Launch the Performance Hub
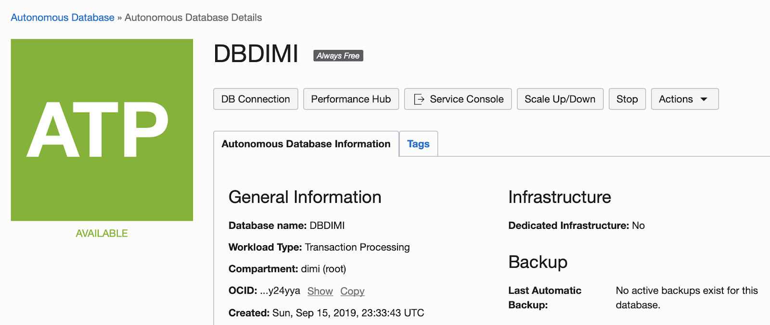The height and width of the screenshot is (325, 770). pyautogui.click(x=351, y=99)
